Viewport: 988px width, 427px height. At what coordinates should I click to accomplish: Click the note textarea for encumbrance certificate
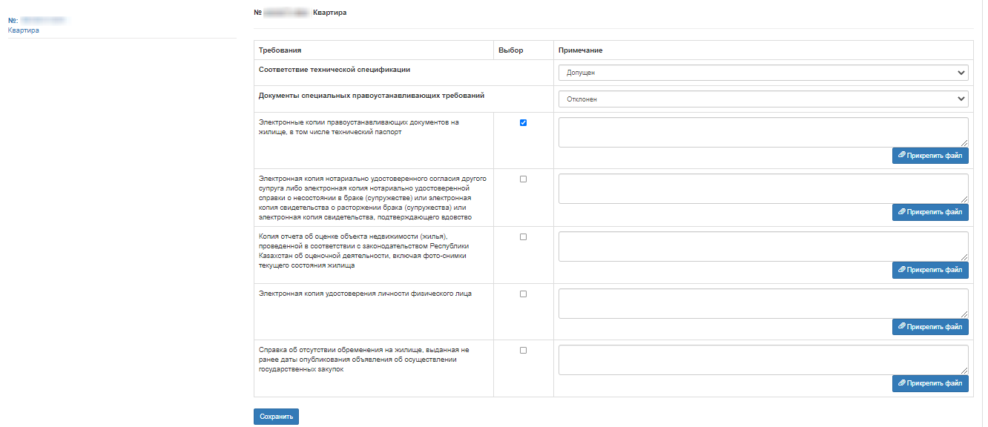click(763, 360)
